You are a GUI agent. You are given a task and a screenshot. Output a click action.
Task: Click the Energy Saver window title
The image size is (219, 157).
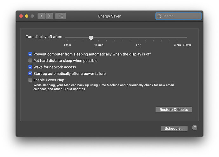[109, 16]
